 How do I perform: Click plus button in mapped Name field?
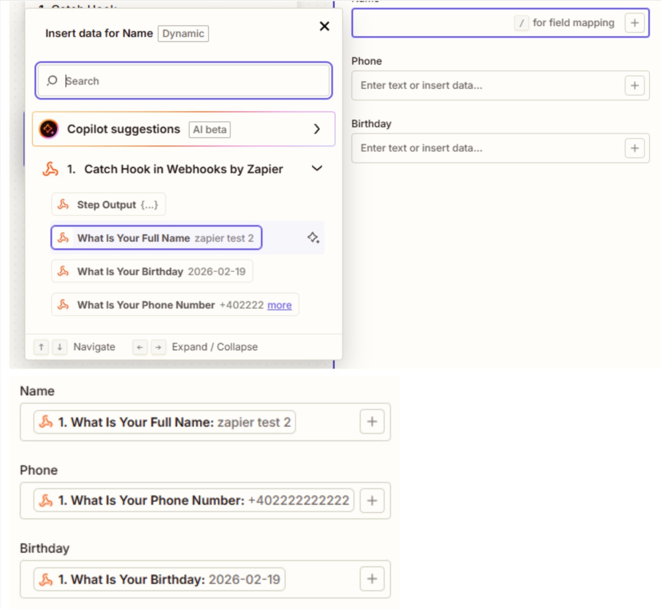click(x=372, y=422)
